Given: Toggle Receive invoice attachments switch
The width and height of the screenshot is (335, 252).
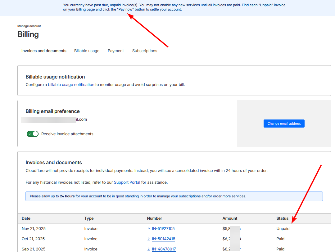Looking at the screenshot, I should point(33,134).
